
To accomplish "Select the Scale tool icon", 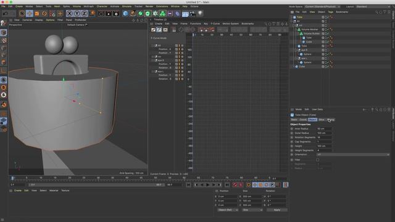I will 37,14.
